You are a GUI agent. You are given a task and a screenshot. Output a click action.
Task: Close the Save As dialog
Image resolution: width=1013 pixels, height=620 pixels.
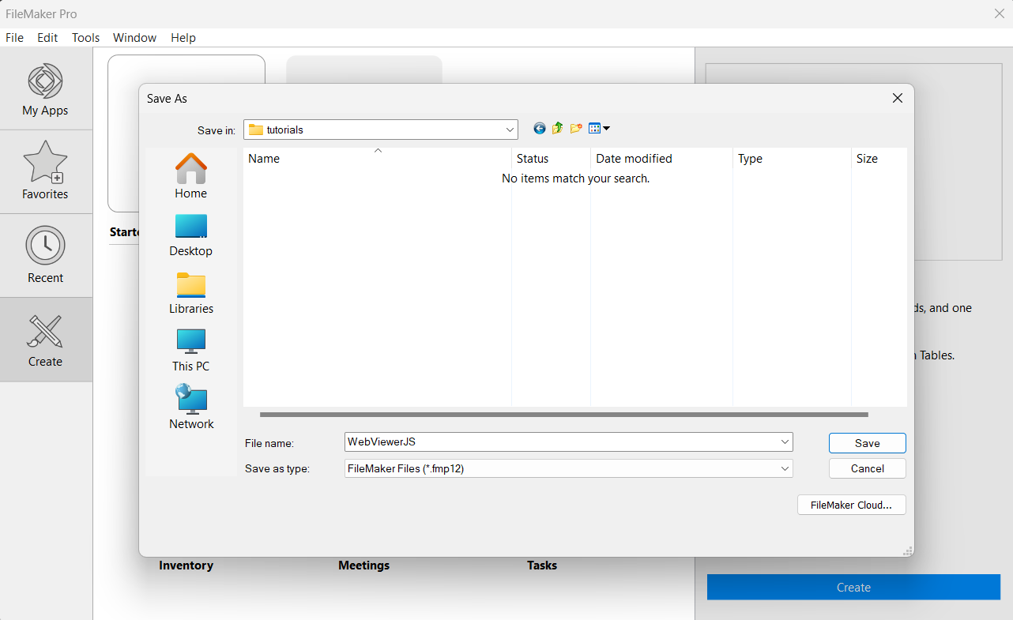[x=898, y=99]
